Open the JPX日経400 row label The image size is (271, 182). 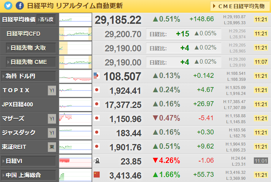pyautogui.click(x=17, y=105)
